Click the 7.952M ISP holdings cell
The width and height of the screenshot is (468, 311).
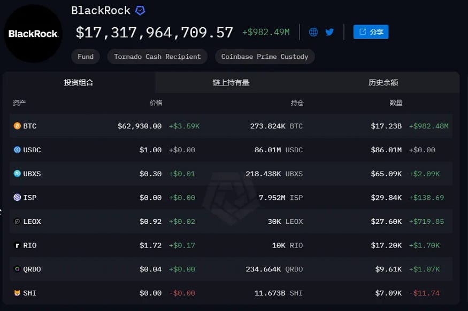(x=281, y=198)
